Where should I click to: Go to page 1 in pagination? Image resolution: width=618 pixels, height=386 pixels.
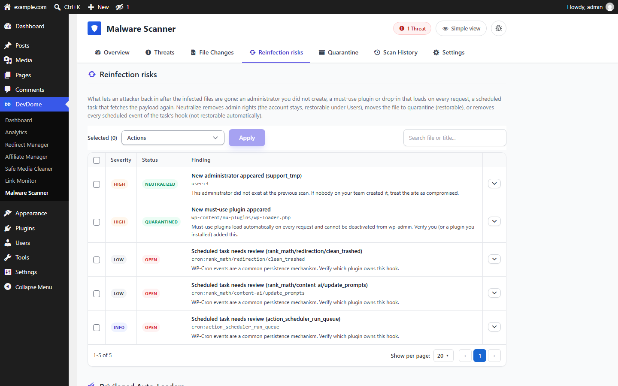[480, 356]
